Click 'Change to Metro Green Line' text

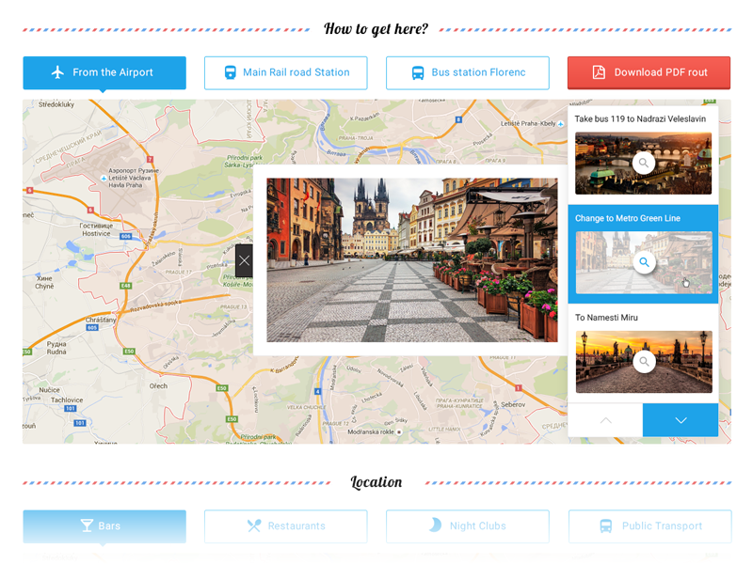pyautogui.click(x=628, y=218)
